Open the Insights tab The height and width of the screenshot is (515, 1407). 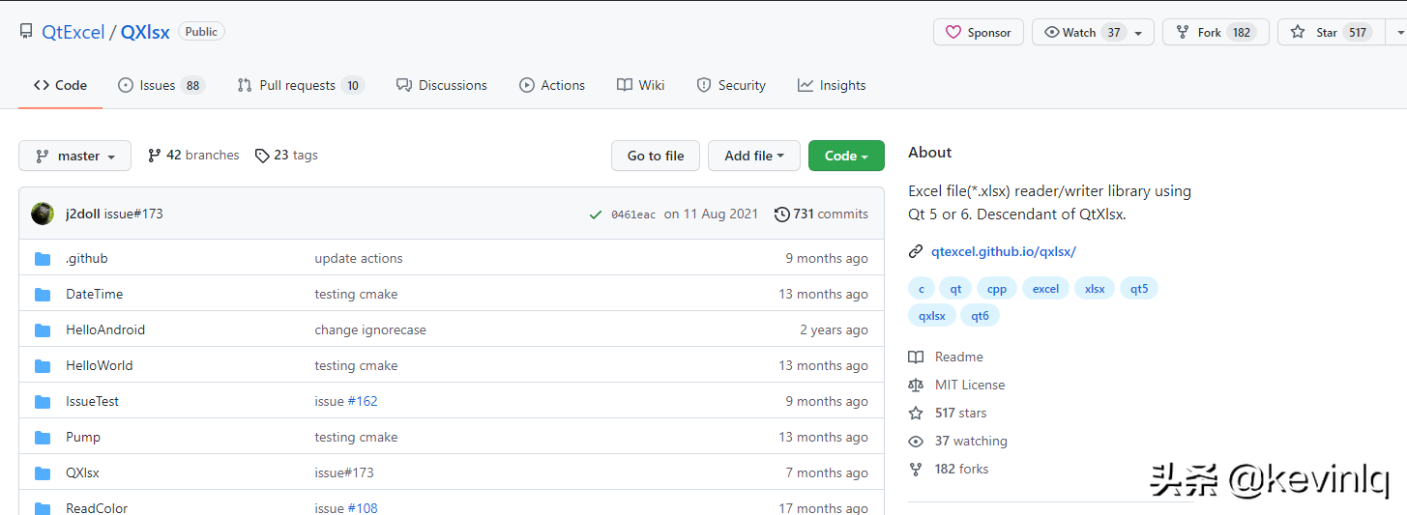pyautogui.click(x=832, y=85)
